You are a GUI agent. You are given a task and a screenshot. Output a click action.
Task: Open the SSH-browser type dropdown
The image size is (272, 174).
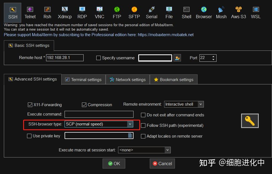[130, 124]
